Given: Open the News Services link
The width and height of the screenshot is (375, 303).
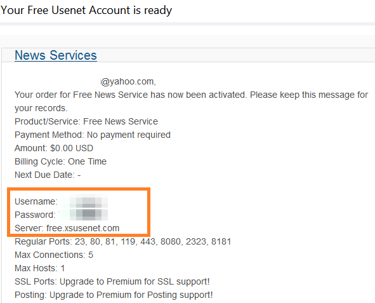Looking at the screenshot, I should tap(56, 55).
